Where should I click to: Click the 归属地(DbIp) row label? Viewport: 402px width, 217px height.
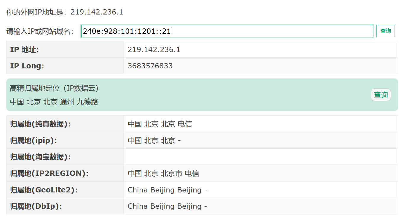(x=36, y=206)
